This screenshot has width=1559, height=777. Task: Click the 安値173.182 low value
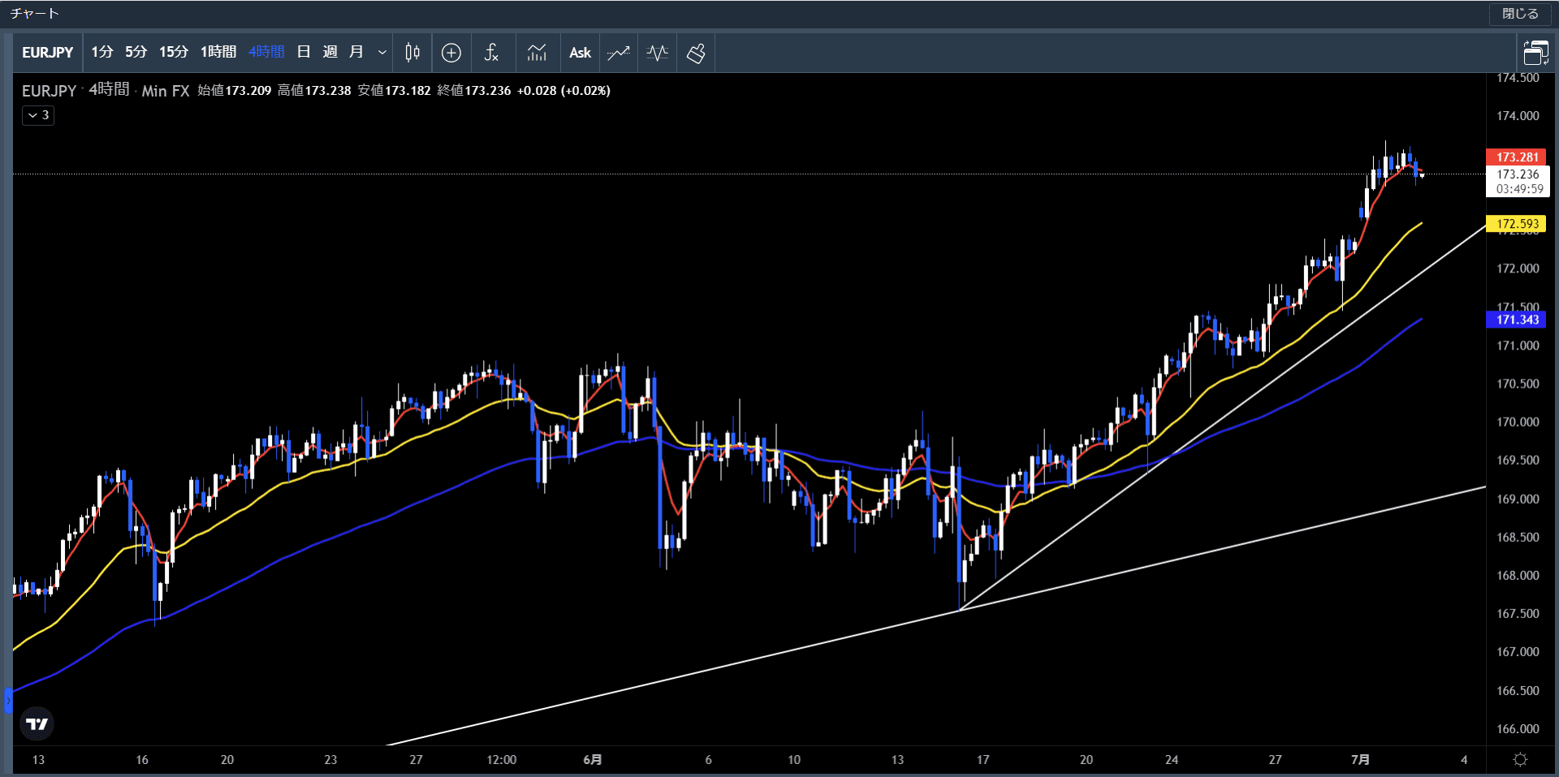[x=394, y=91]
